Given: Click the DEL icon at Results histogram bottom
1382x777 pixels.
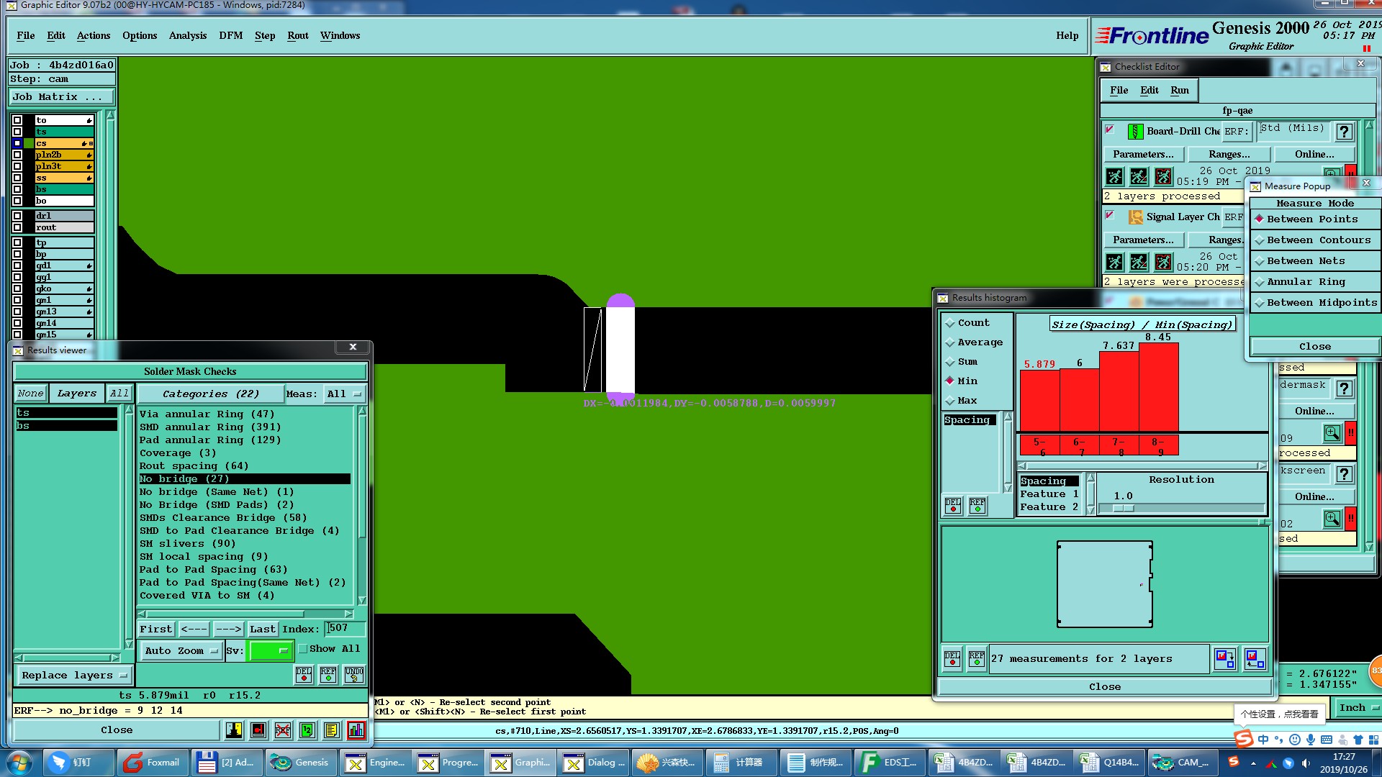Looking at the screenshot, I should coord(952,659).
